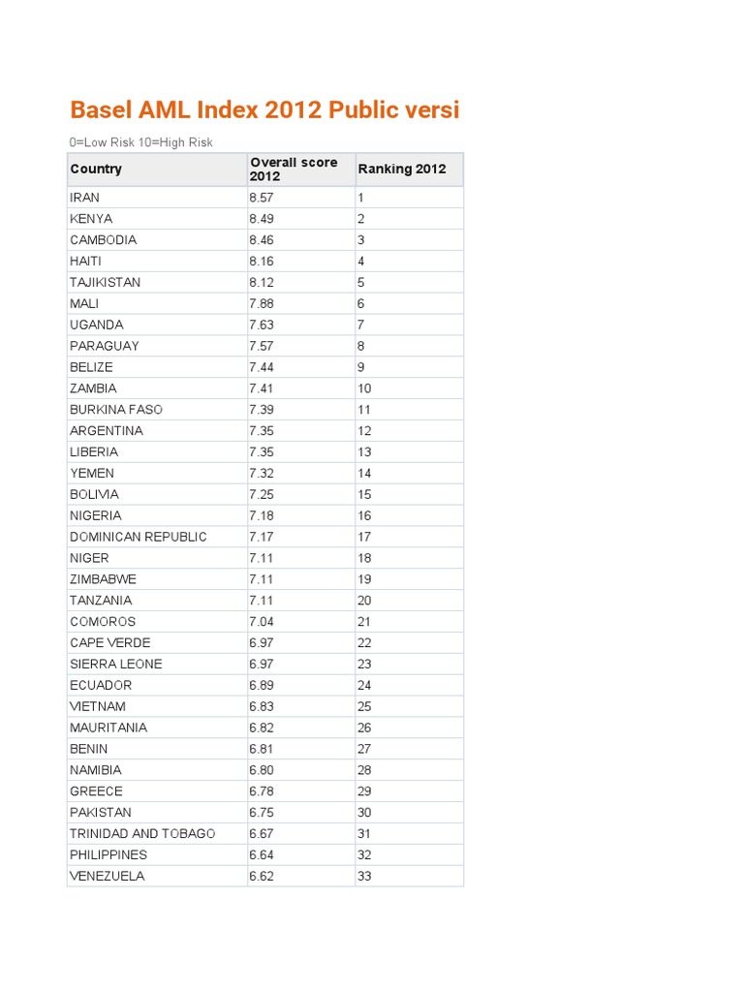Click the TRINIDAD AND TOBAGO cell

click(142, 834)
